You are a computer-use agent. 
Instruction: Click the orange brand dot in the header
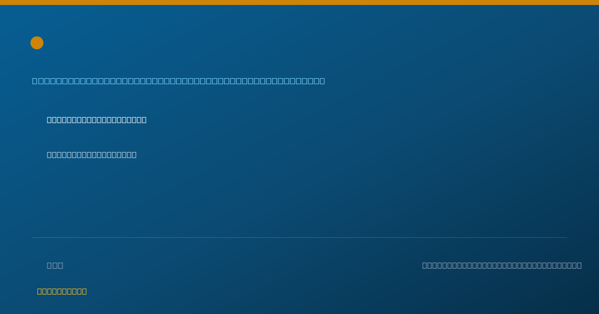pos(37,43)
